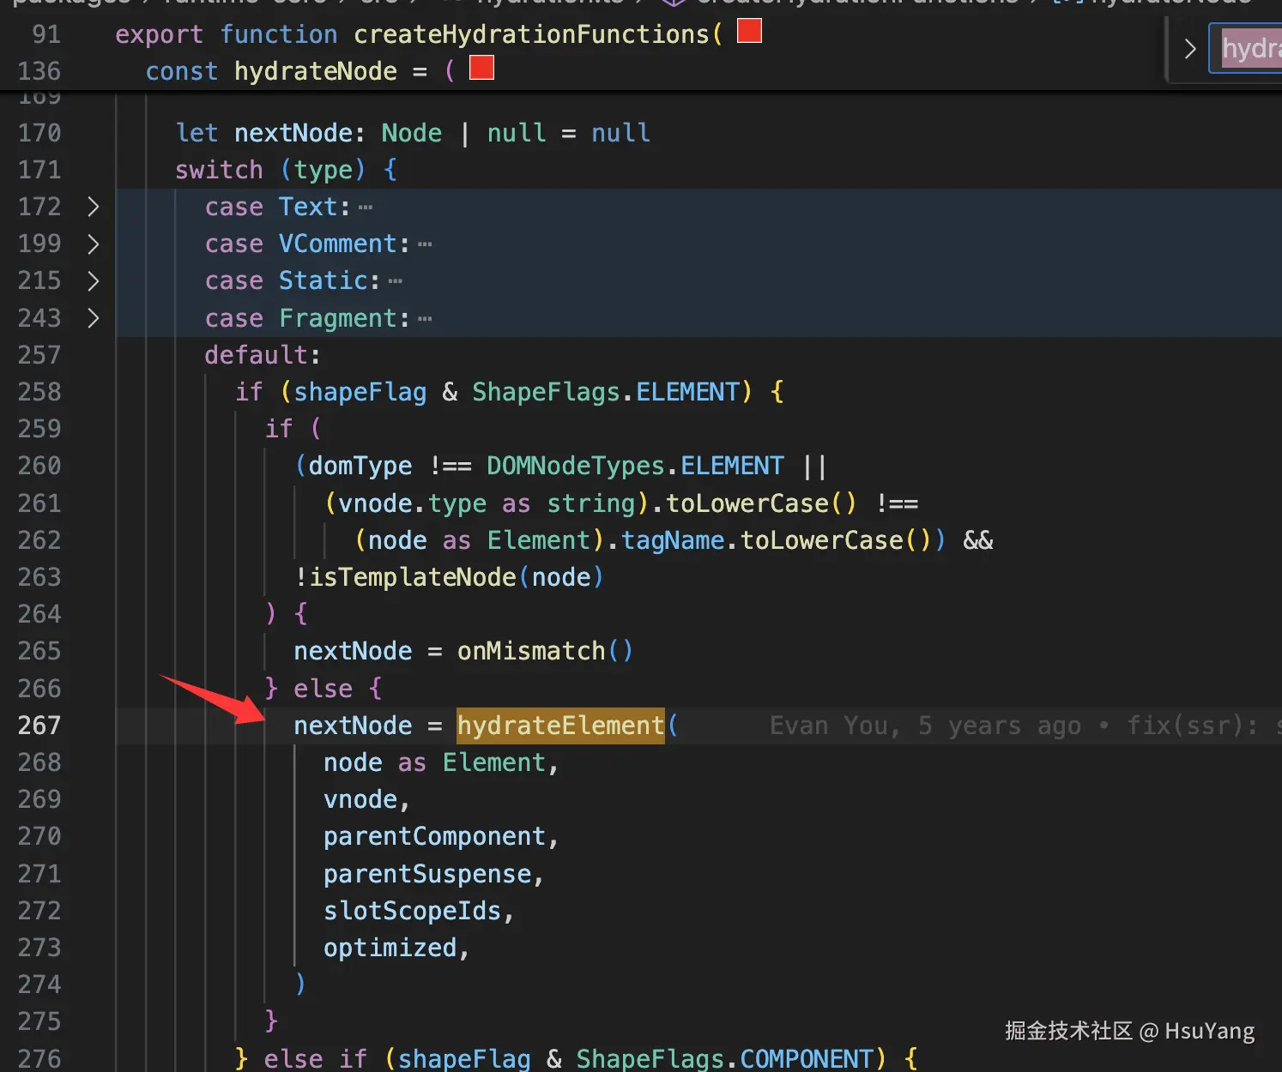The height and width of the screenshot is (1072, 1282).
Task: Click 'default:' on line 257
Action: (263, 355)
